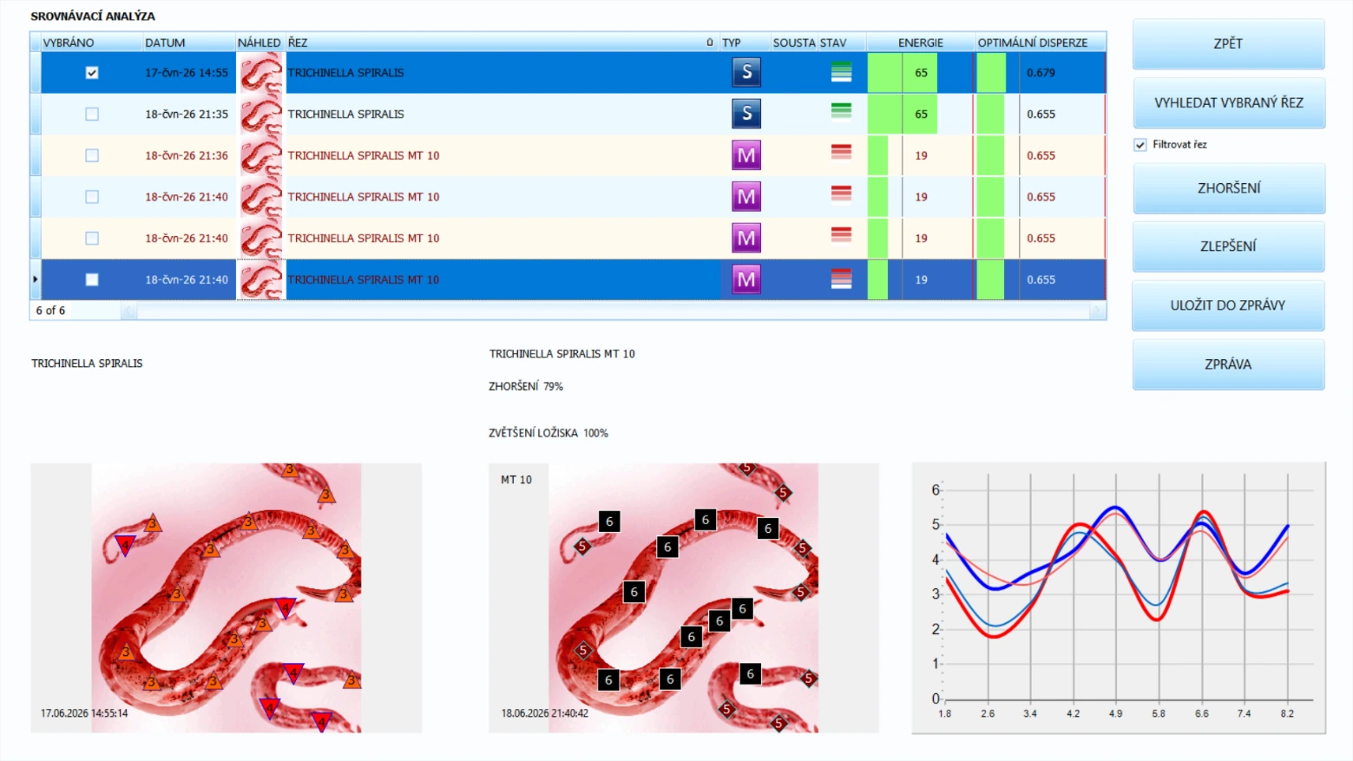This screenshot has height=761, width=1353.
Task: Select TRICHINELLA SPIRALIS MT 10 in the 21:36 row
Action: pyautogui.click(x=364, y=155)
